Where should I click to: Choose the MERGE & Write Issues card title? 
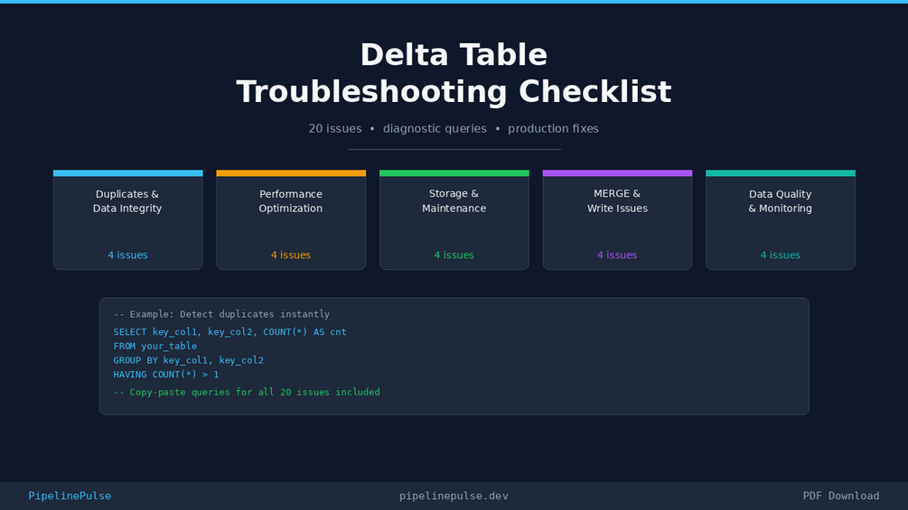(x=617, y=201)
